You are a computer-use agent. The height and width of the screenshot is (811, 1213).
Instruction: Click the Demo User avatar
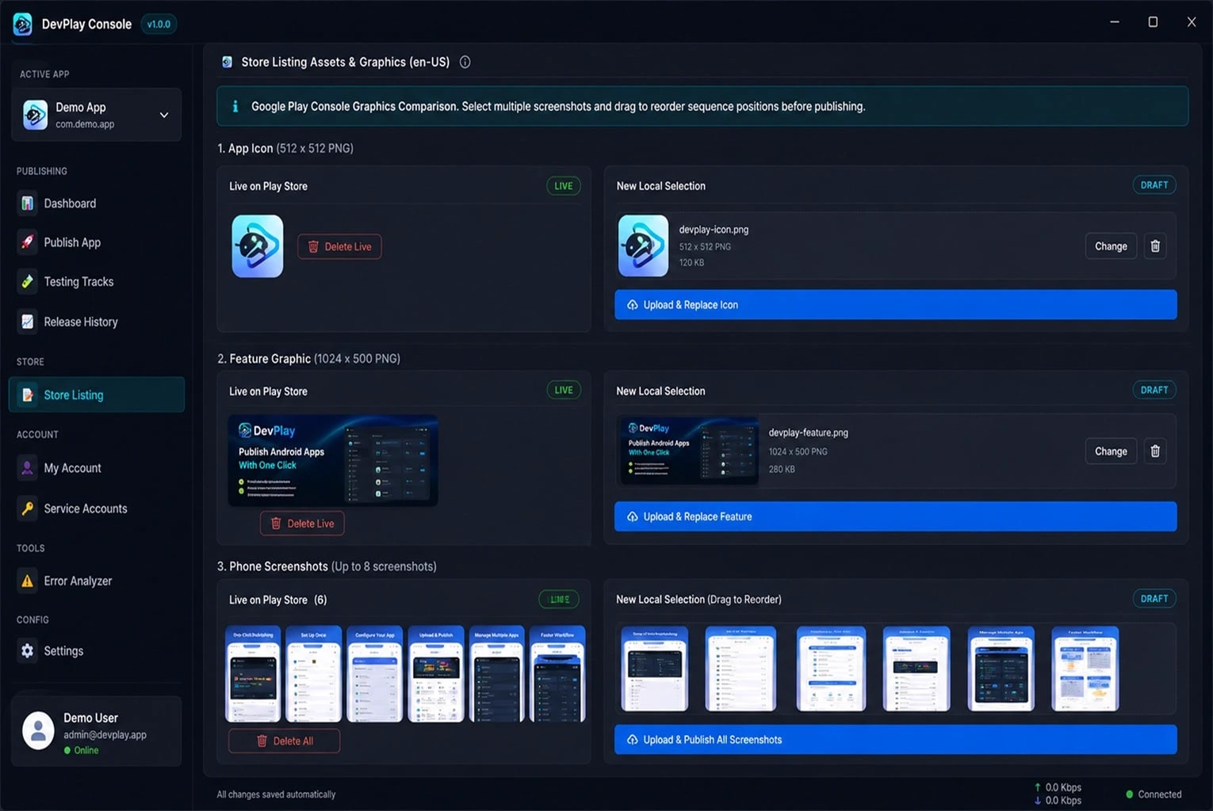(x=38, y=731)
